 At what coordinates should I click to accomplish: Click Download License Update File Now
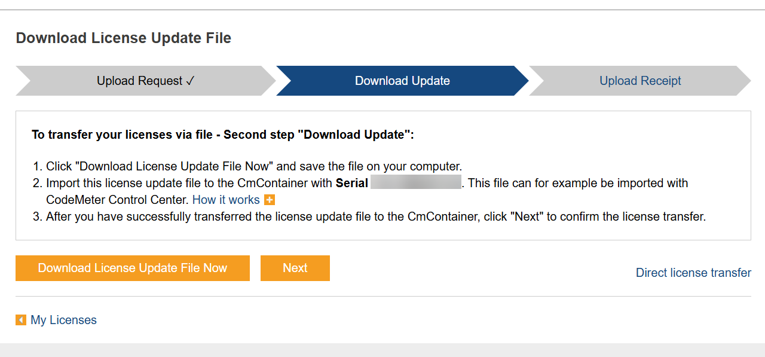click(x=132, y=268)
